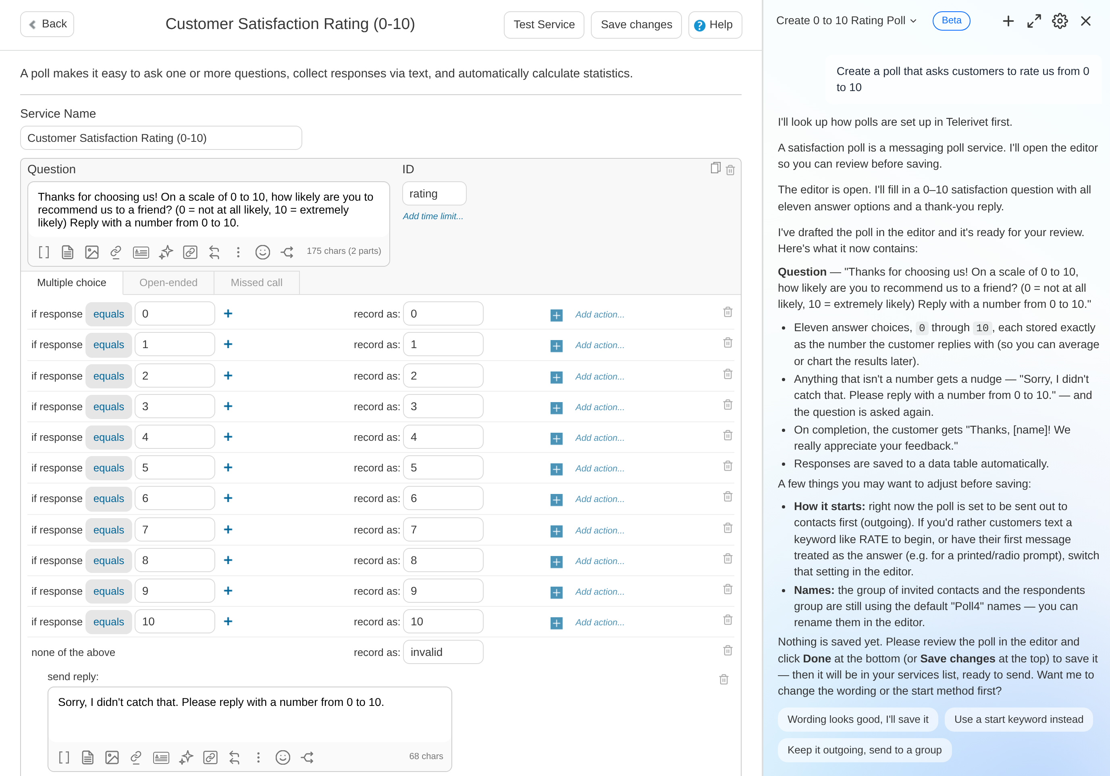Open 'equals' operator selector for response 6
Viewport: 1110px width, 776px height.
pyautogui.click(x=108, y=499)
